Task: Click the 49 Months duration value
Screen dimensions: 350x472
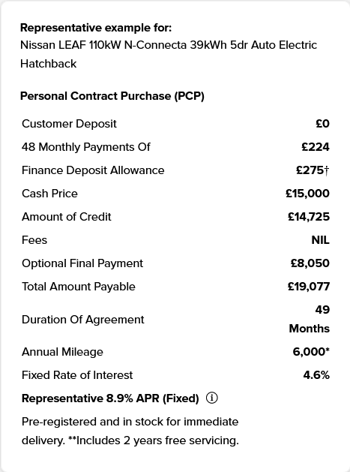Action: (310, 319)
